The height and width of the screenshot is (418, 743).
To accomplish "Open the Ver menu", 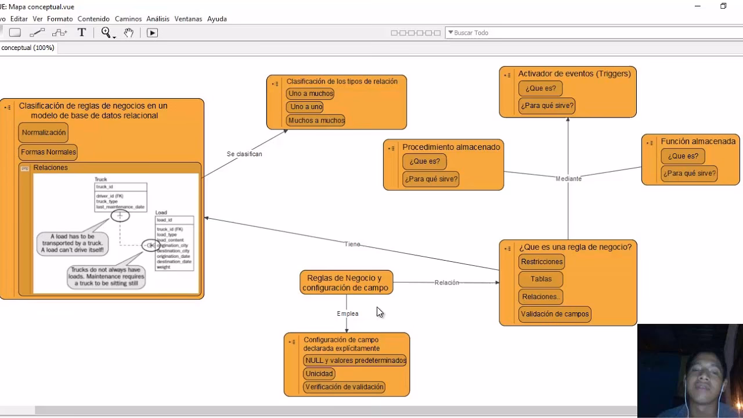I will pyautogui.click(x=37, y=19).
